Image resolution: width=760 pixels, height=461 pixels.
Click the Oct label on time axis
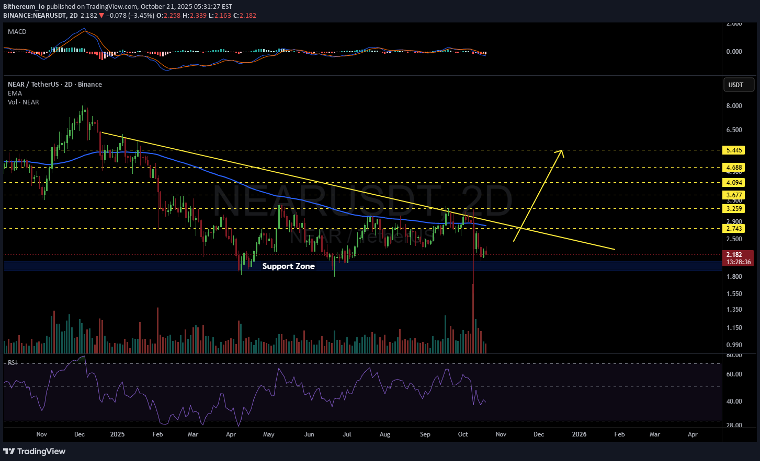click(x=463, y=434)
